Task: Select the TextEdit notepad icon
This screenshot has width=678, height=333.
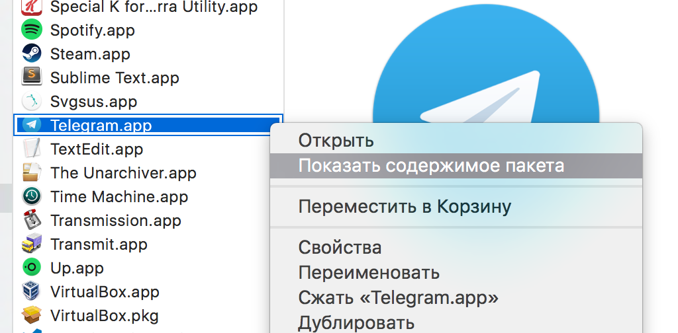Action: point(31,149)
